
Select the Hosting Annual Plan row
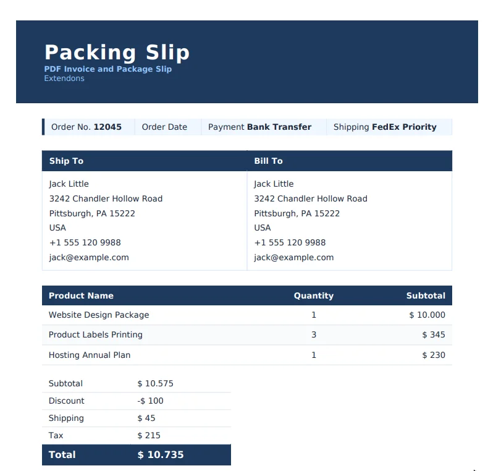(247, 355)
